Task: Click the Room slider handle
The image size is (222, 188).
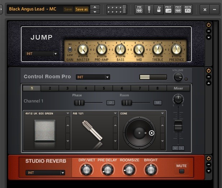Action: tap(127, 103)
